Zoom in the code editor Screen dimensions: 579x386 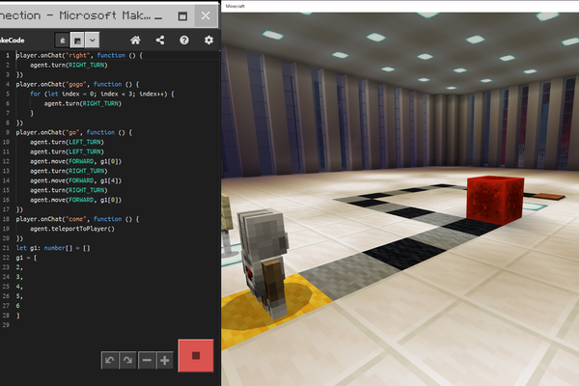(x=165, y=360)
